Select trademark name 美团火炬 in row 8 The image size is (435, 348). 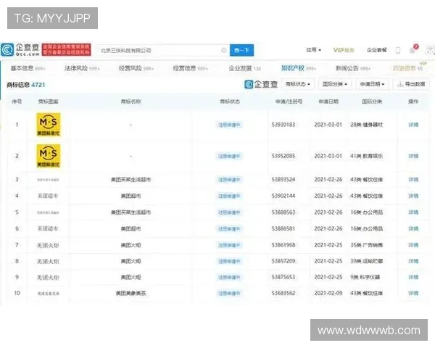pyautogui.click(x=130, y=262)
